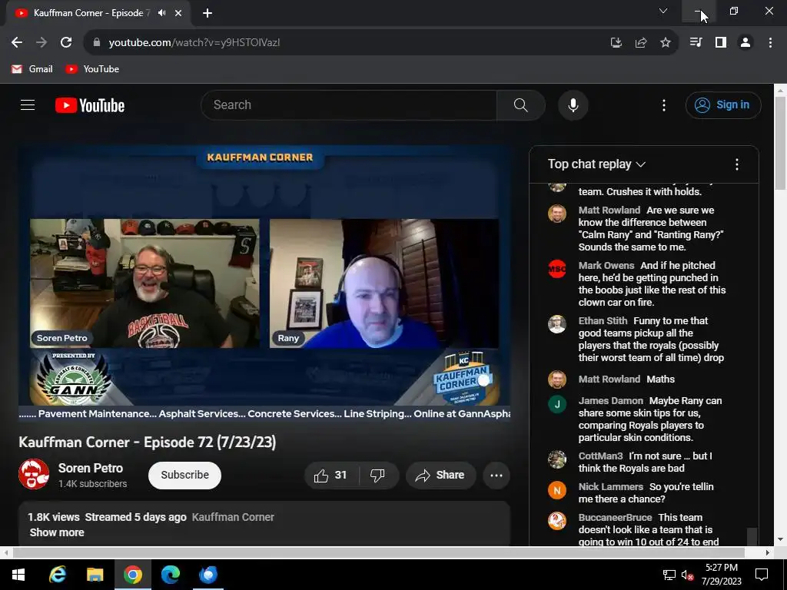Bookmark this page with star icon
The width and height of the screenshot is (787, 590).
pos(666,43)
